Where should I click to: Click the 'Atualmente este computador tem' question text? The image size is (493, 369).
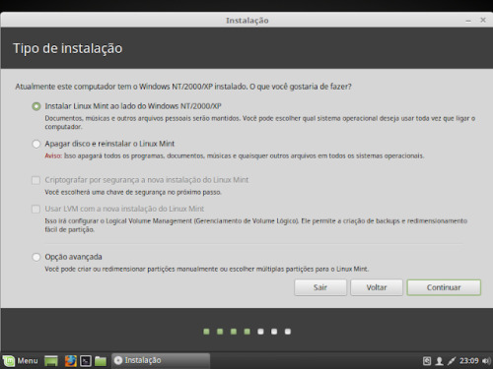(x=183, y=87)
